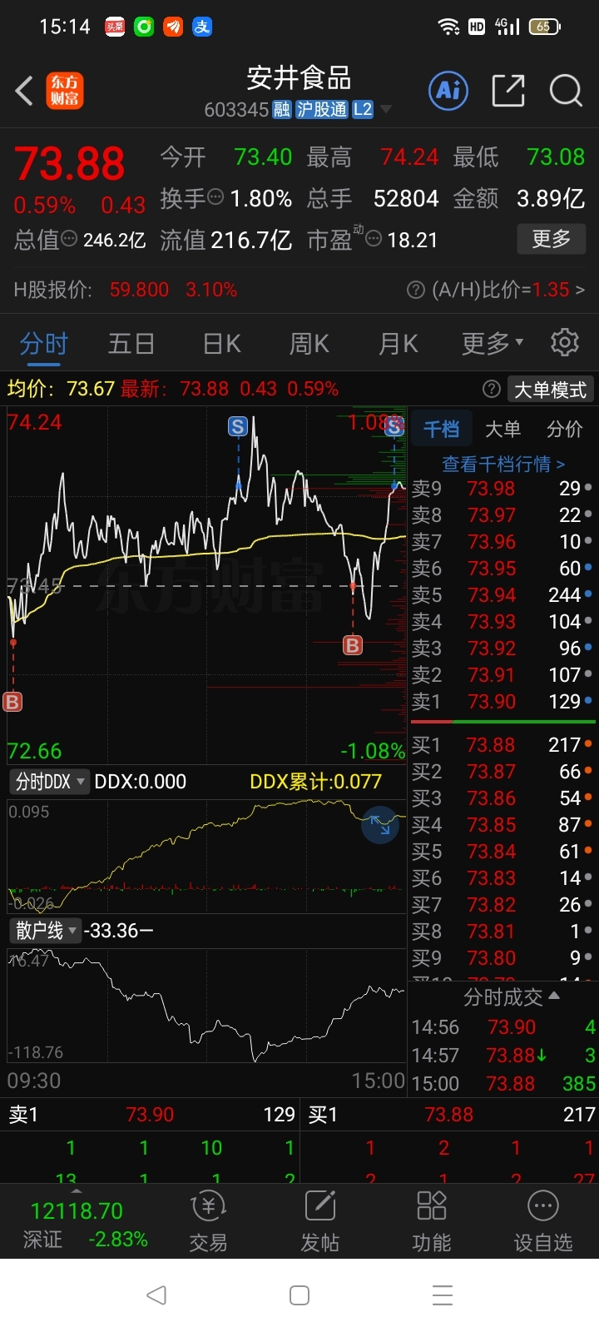
Task: Tap 卖9 price 73.98
Action: (492, 489)
